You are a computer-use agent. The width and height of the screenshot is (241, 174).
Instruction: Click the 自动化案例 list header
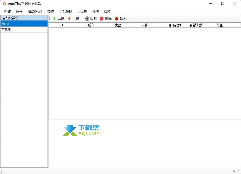pos(24,18)
